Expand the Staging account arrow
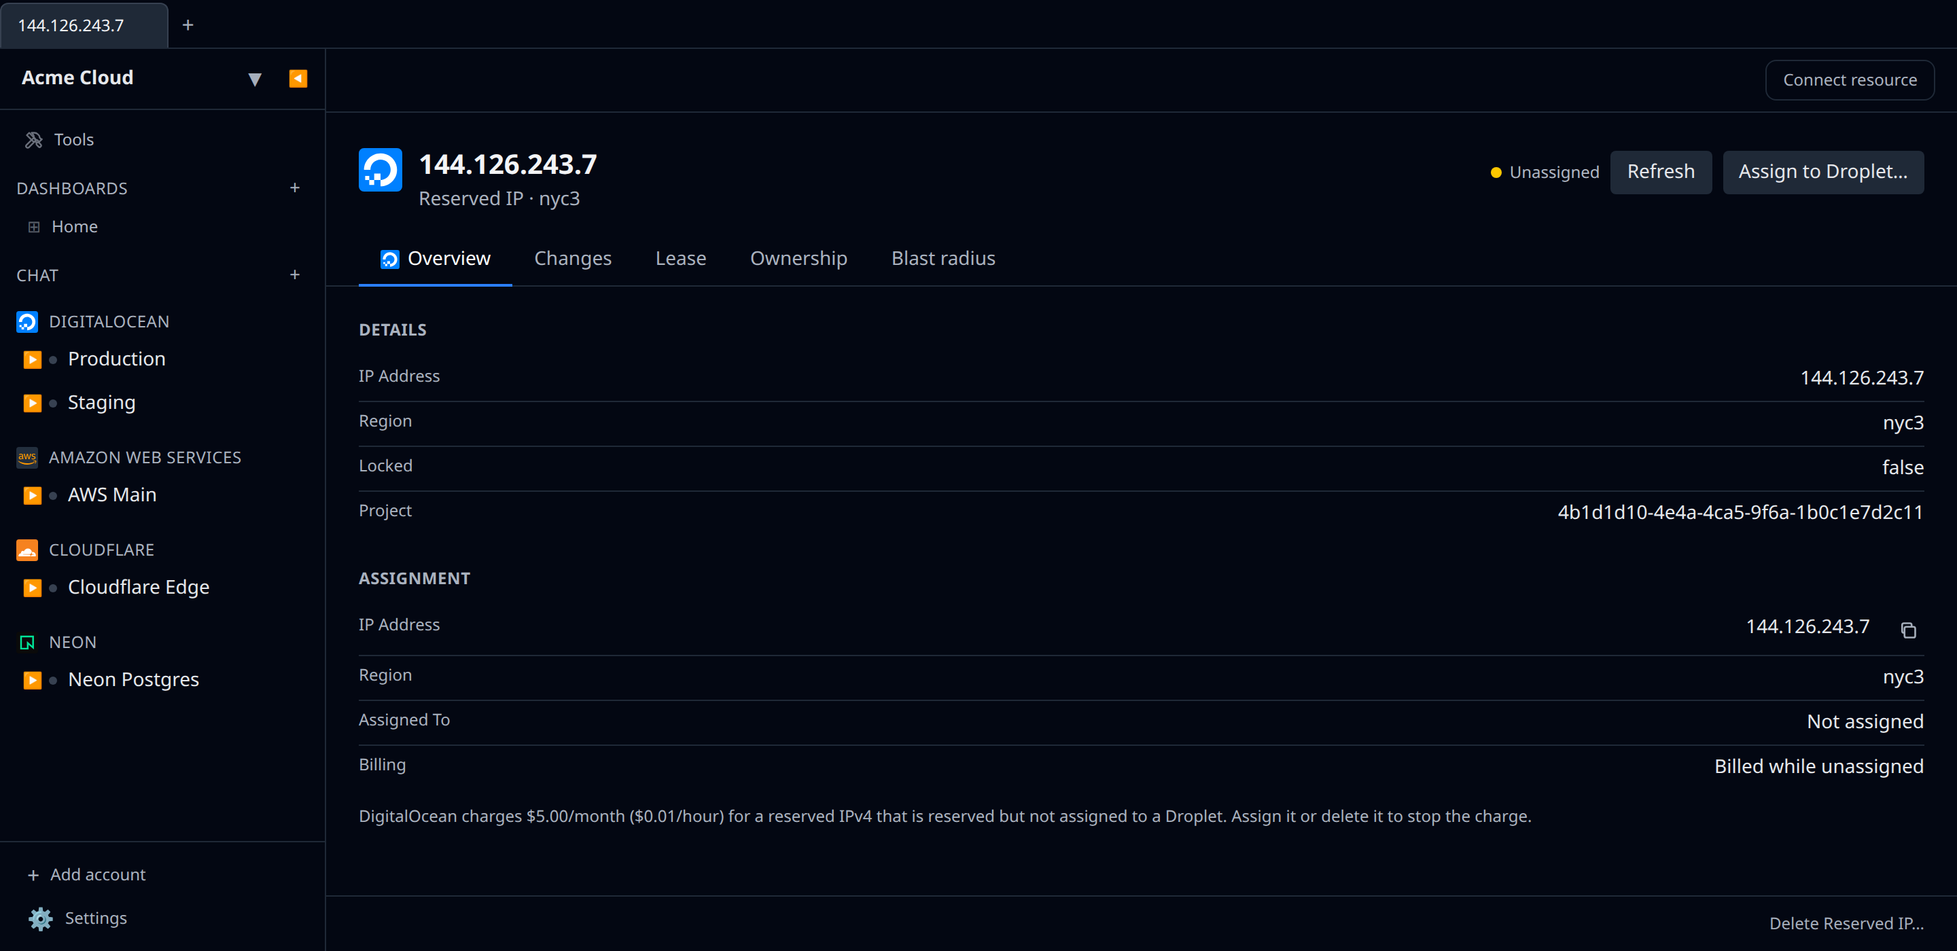This screenshot has height=951, width=1957. 32,403
